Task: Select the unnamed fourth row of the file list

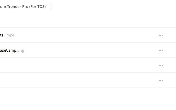Action: point(88,80)
